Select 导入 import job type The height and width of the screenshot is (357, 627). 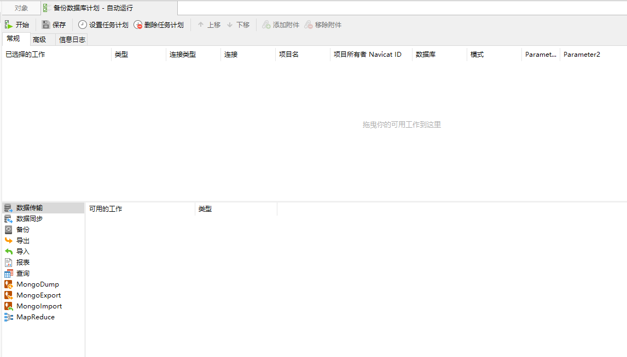23,252
